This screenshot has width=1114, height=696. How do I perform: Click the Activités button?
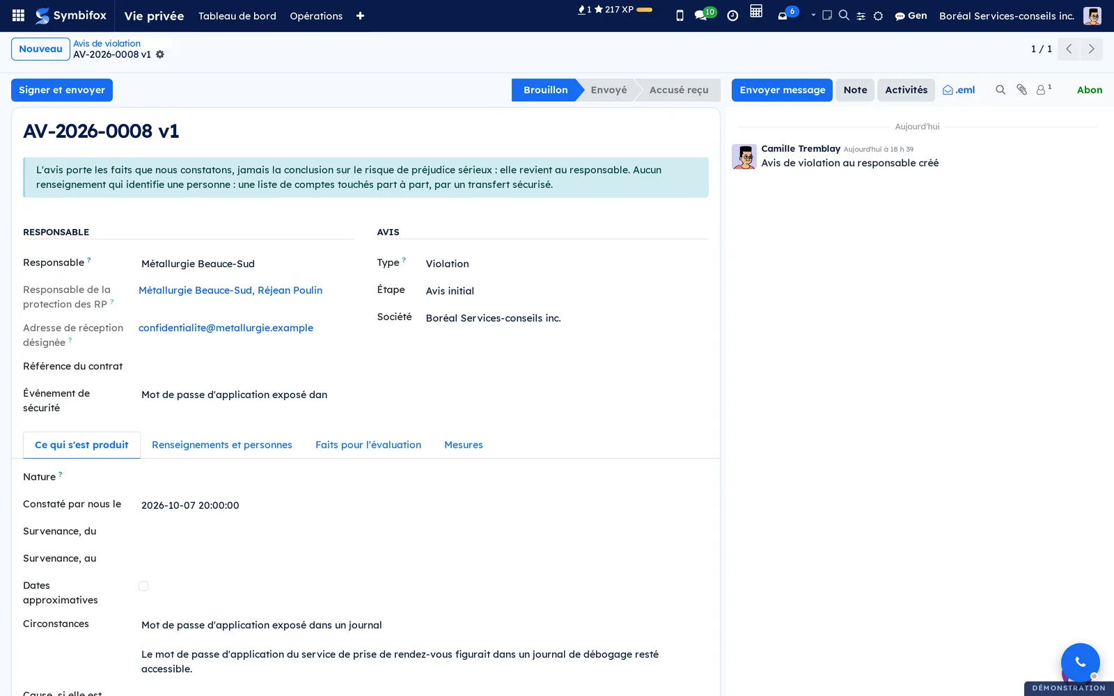(x=906, y=90)
